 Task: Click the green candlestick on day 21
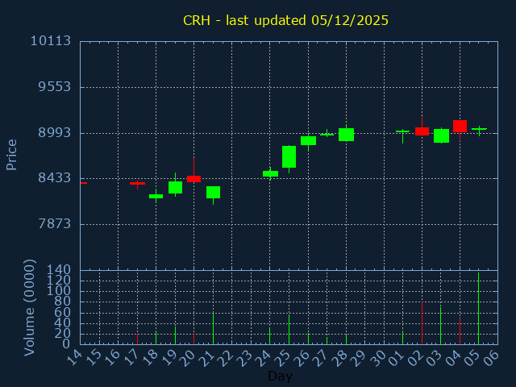213,192
